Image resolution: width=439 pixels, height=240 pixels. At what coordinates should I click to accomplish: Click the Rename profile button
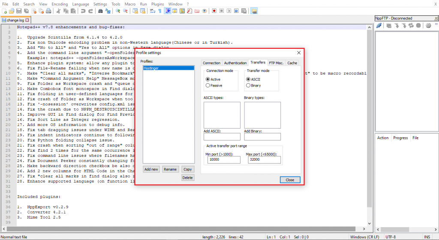coord(170,169)
